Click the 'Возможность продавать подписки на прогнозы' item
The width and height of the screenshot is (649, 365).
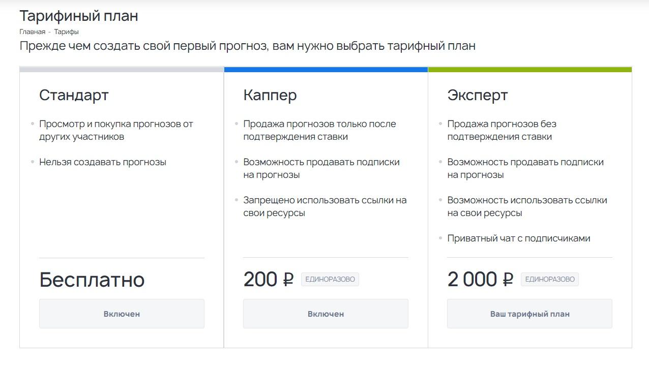coord(321,168)
